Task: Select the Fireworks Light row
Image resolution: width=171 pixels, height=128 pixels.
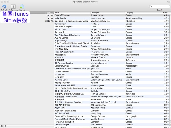Action: pyautogui.click(x=111, y=125)
